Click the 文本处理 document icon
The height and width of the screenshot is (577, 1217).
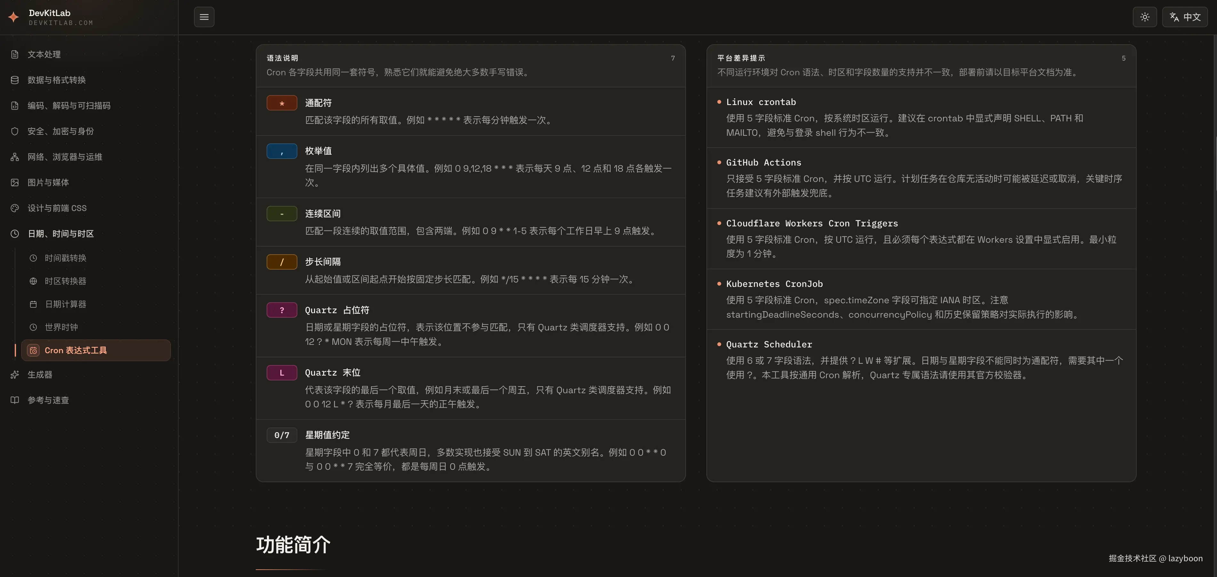pyautogui.click(x=15, y=54)
